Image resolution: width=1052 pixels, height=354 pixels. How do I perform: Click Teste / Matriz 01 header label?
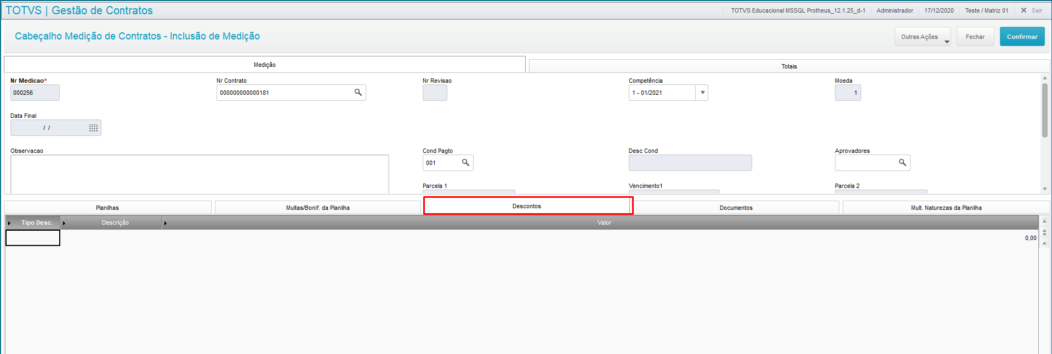point(987,10)
